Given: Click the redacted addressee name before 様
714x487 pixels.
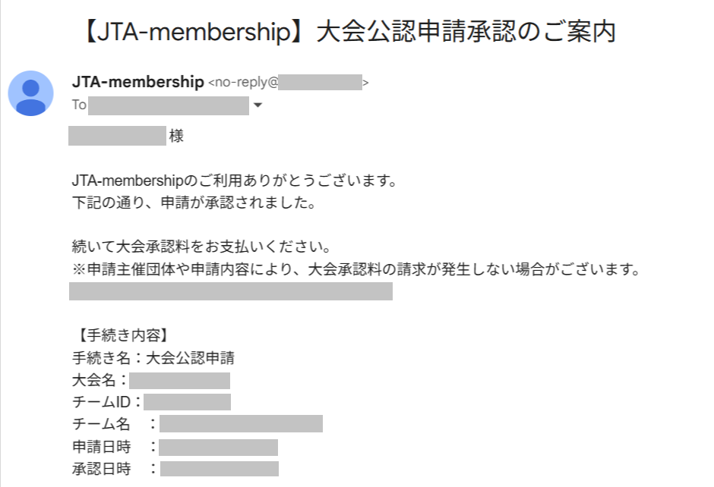Looking at the screenshot, I should (x=117, y=137).
